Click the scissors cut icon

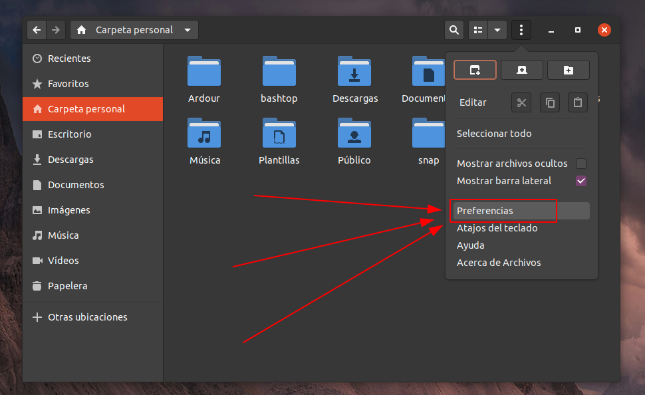pyautogui.click(x=521, y=102)
